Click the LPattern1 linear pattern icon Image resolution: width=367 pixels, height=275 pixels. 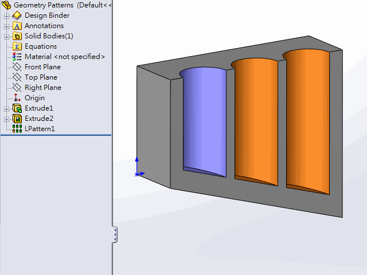[17, 129]
